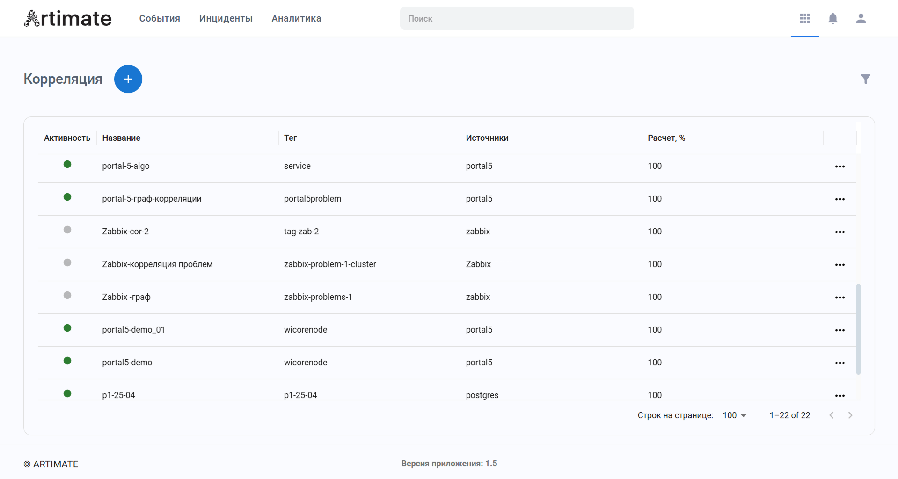898x479 pixels.
Task: Focus the Поиск search field
Action: pos(517,18)
